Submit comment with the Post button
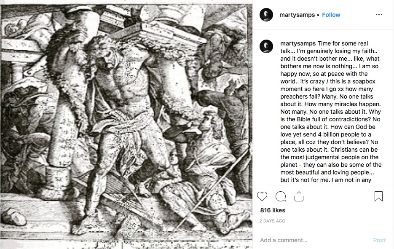This screenshot has width=394, height=249. [x=379, y=240]
